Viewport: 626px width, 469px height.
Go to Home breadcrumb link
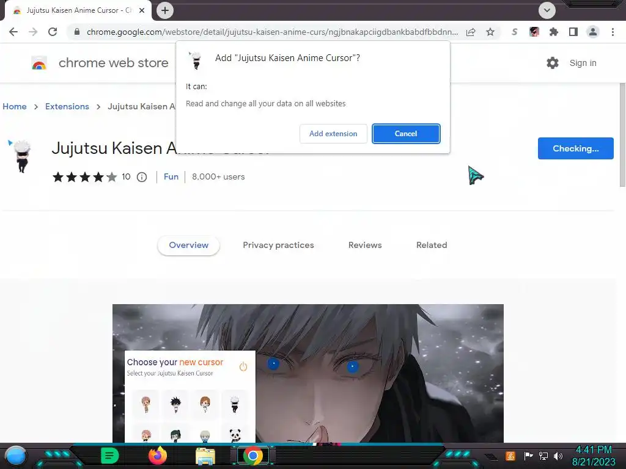click(x=15, y=106)
